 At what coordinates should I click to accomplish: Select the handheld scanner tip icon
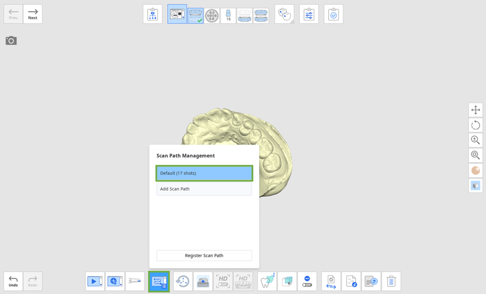(x=135, y=281)
